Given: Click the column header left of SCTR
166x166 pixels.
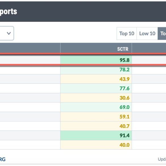Looking at the screenshot, I should tap(30, 48).
